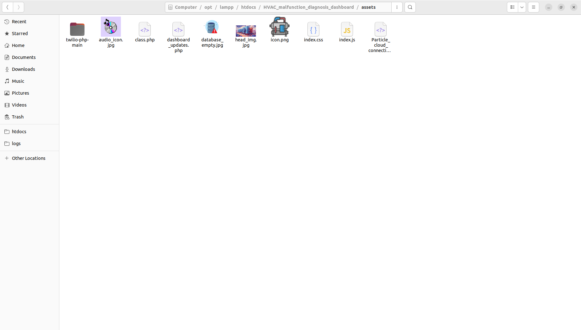
Task: Select the index.css stylesheet icon
Action: point(313,29)
